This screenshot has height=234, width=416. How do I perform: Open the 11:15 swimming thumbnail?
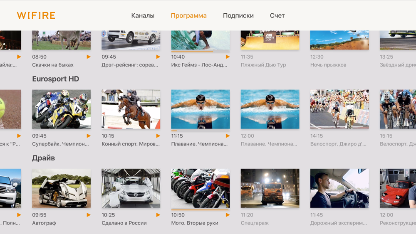(201, 109)
